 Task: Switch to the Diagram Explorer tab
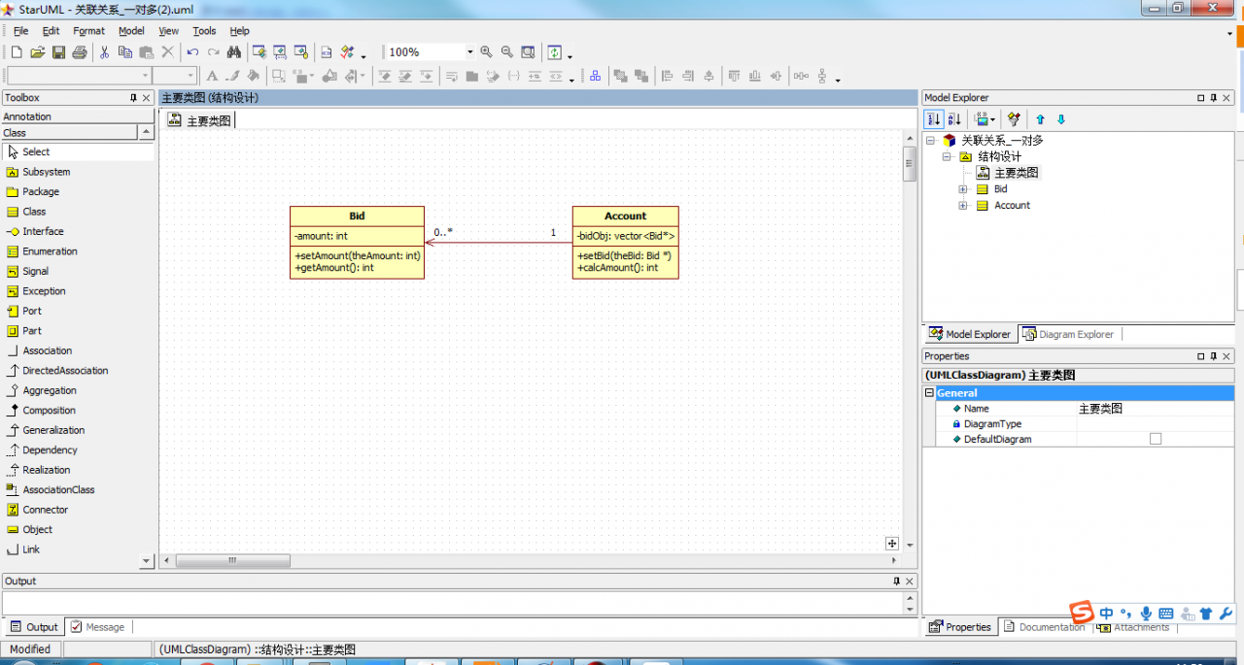pyautogui.click(x=1067, y=334)
